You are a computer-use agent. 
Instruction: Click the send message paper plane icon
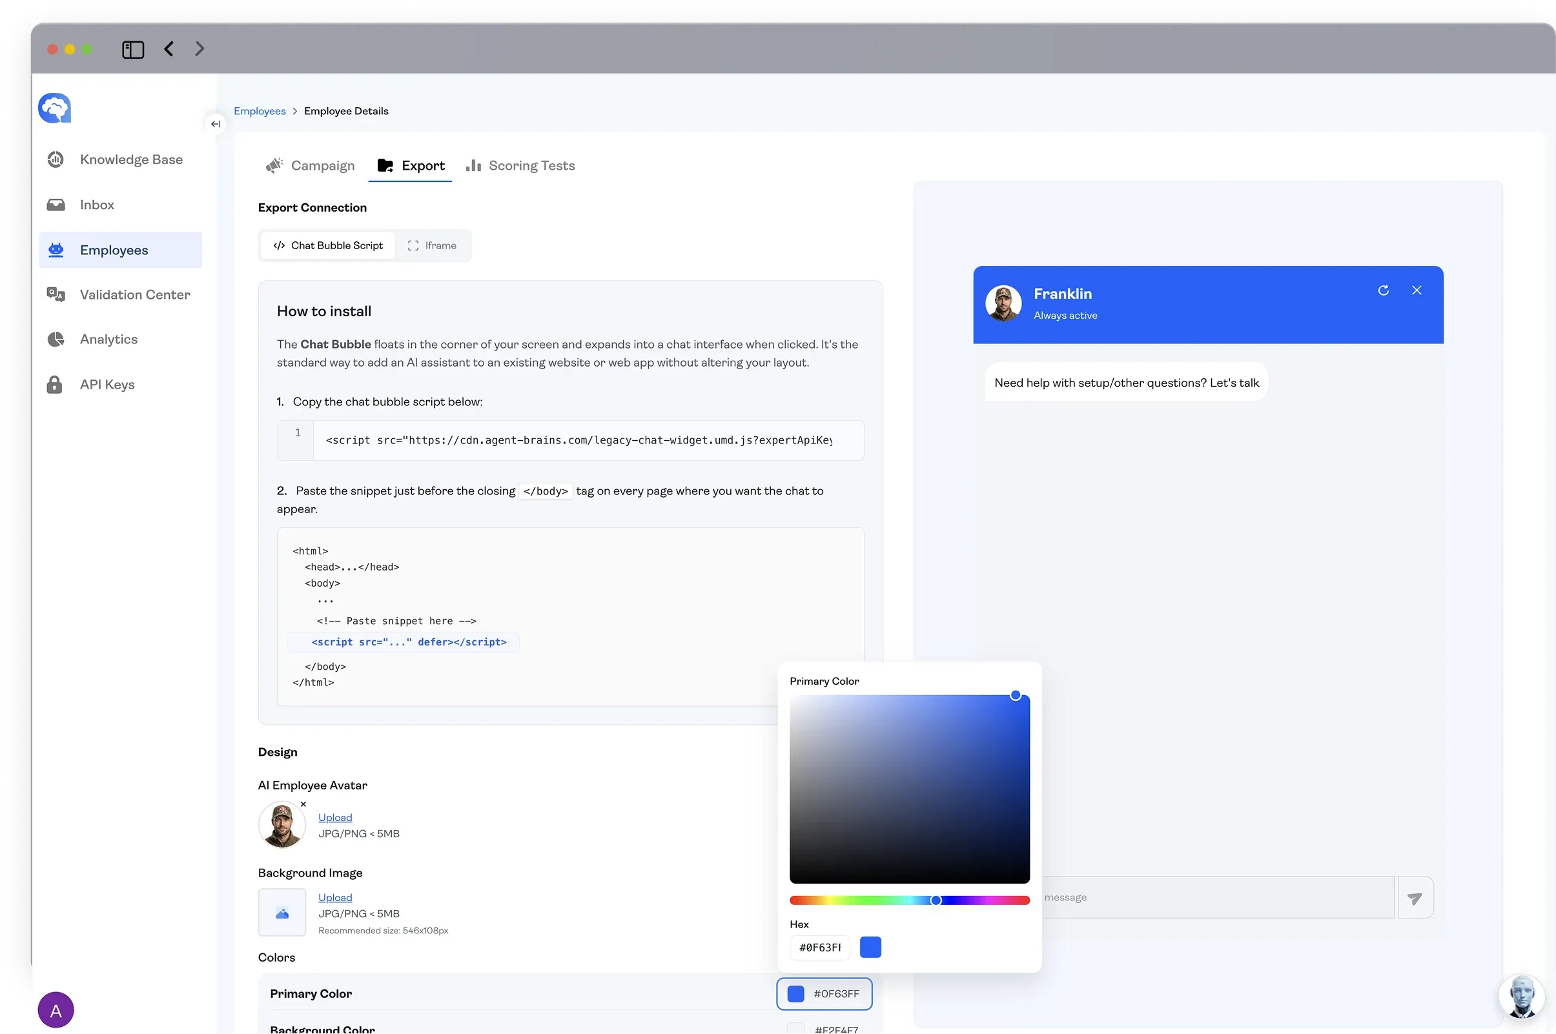1414,898
